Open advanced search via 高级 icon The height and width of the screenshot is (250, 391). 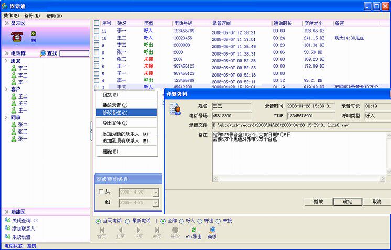click(x=212, y=230)
